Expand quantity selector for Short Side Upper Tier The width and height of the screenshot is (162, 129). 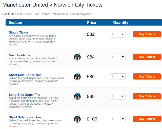point(118,76)
